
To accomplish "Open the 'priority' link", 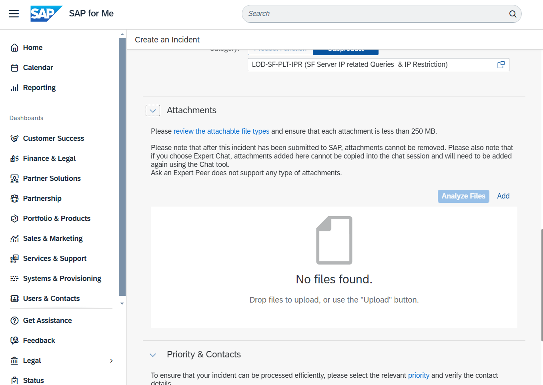I will coord(419,375).
